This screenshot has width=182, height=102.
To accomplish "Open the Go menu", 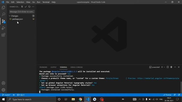I will tap(34, 2).
